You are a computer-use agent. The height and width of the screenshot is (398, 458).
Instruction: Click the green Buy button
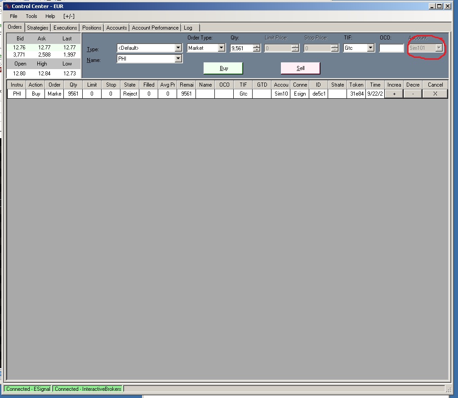point(223,68)
